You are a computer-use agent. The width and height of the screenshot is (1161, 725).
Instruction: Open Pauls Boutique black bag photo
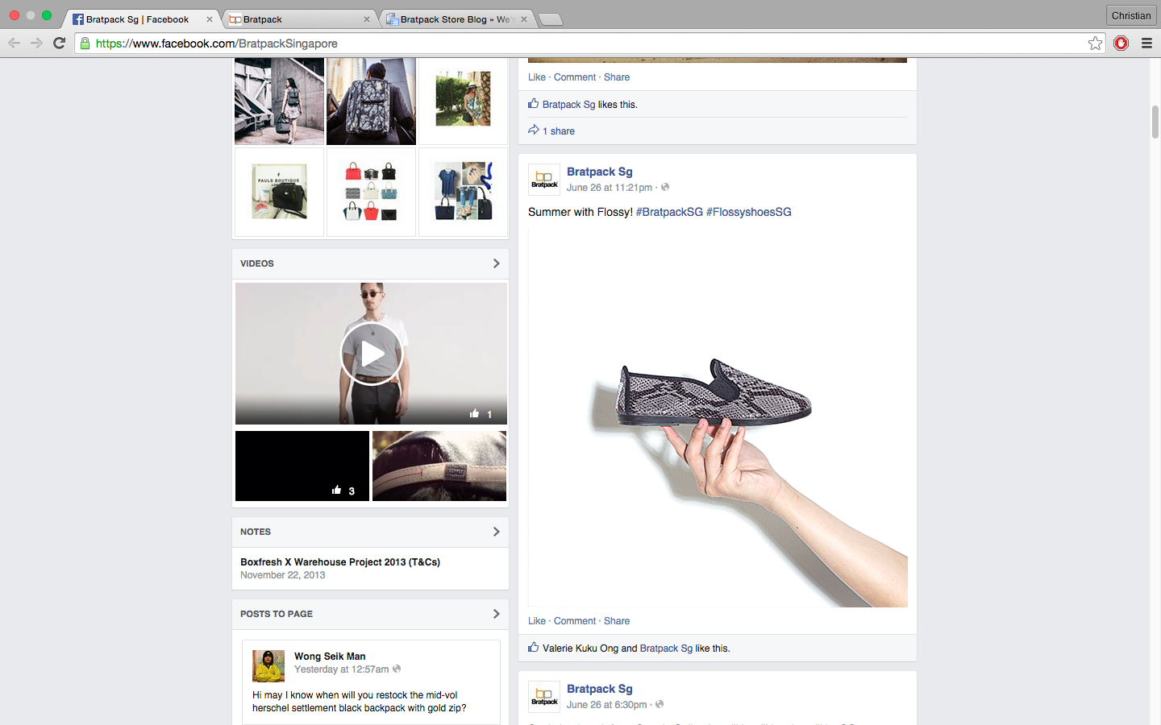click(279, 192)
